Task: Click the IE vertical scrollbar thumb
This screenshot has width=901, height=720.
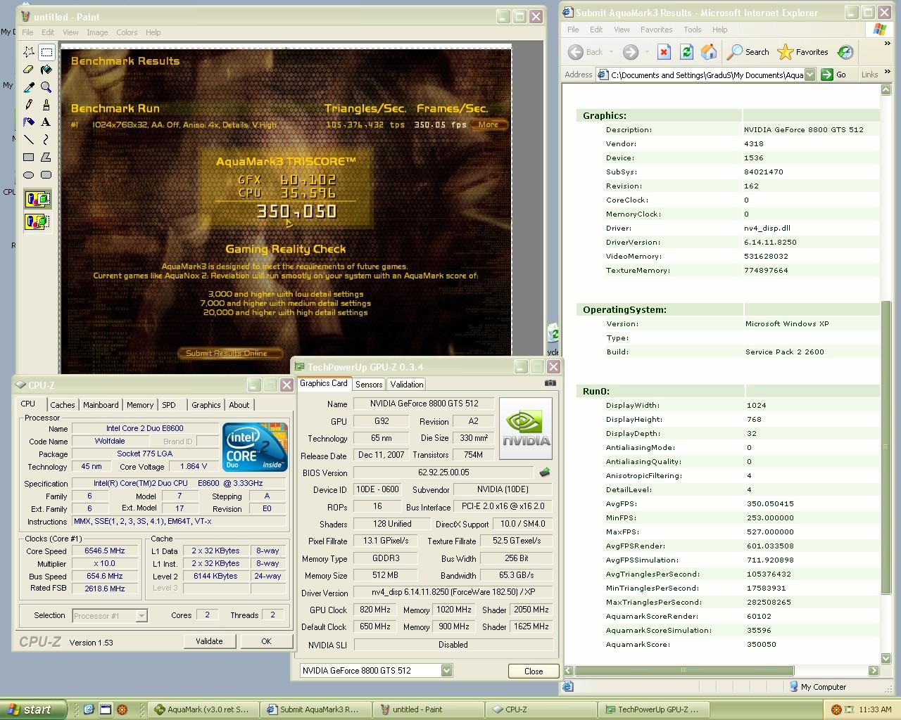Action: pyautogui.click(x=886, y=447)
